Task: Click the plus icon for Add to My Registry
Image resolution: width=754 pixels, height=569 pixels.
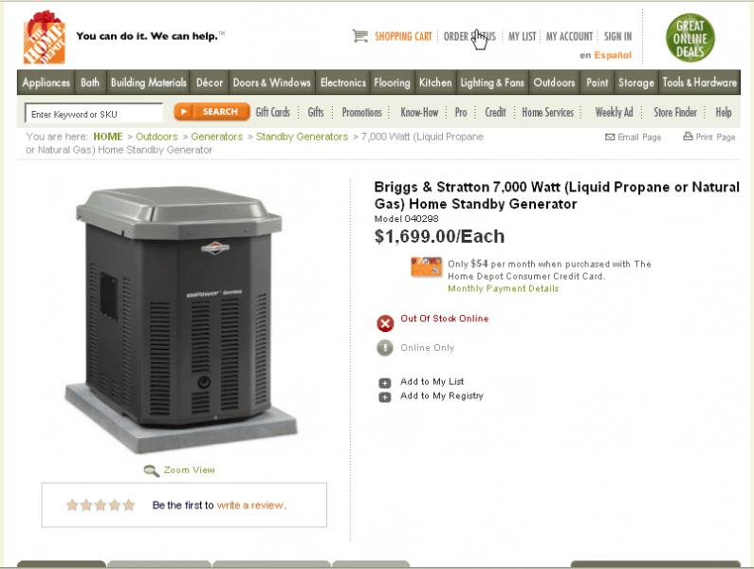Action: click(x=385, y=397)
